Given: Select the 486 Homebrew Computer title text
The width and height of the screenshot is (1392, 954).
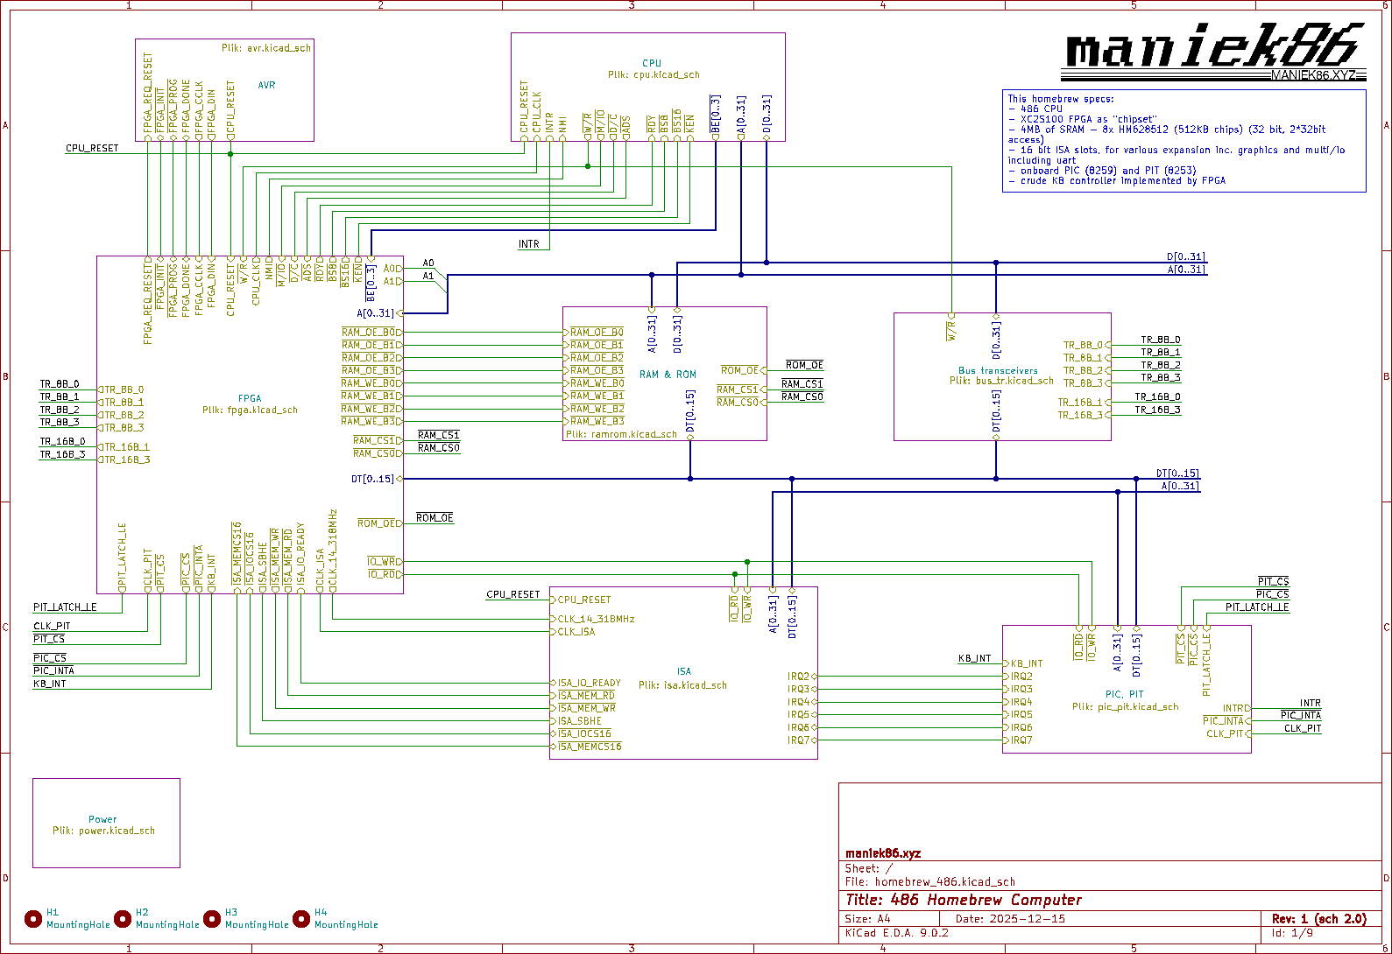Looking at the screenshot, I should (x=963, y=900).
